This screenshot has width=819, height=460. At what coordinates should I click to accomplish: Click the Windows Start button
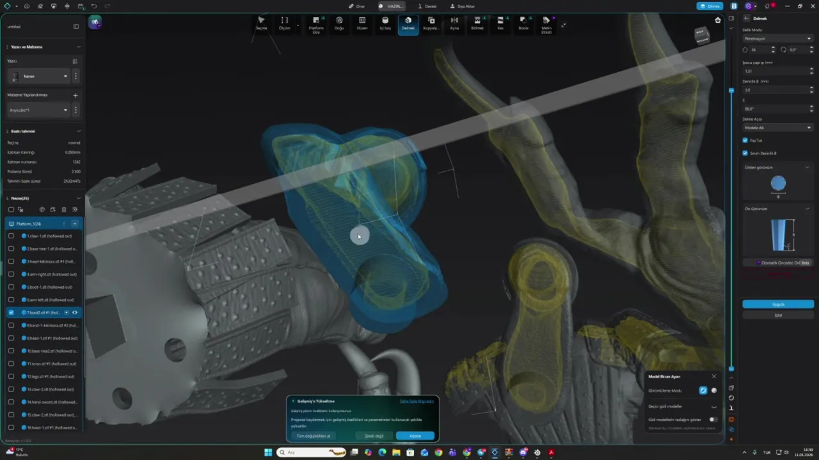point(268,452)
